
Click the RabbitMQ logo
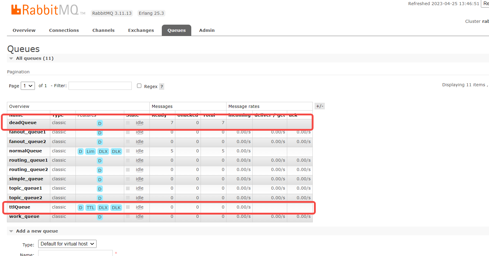pos(48,10)
